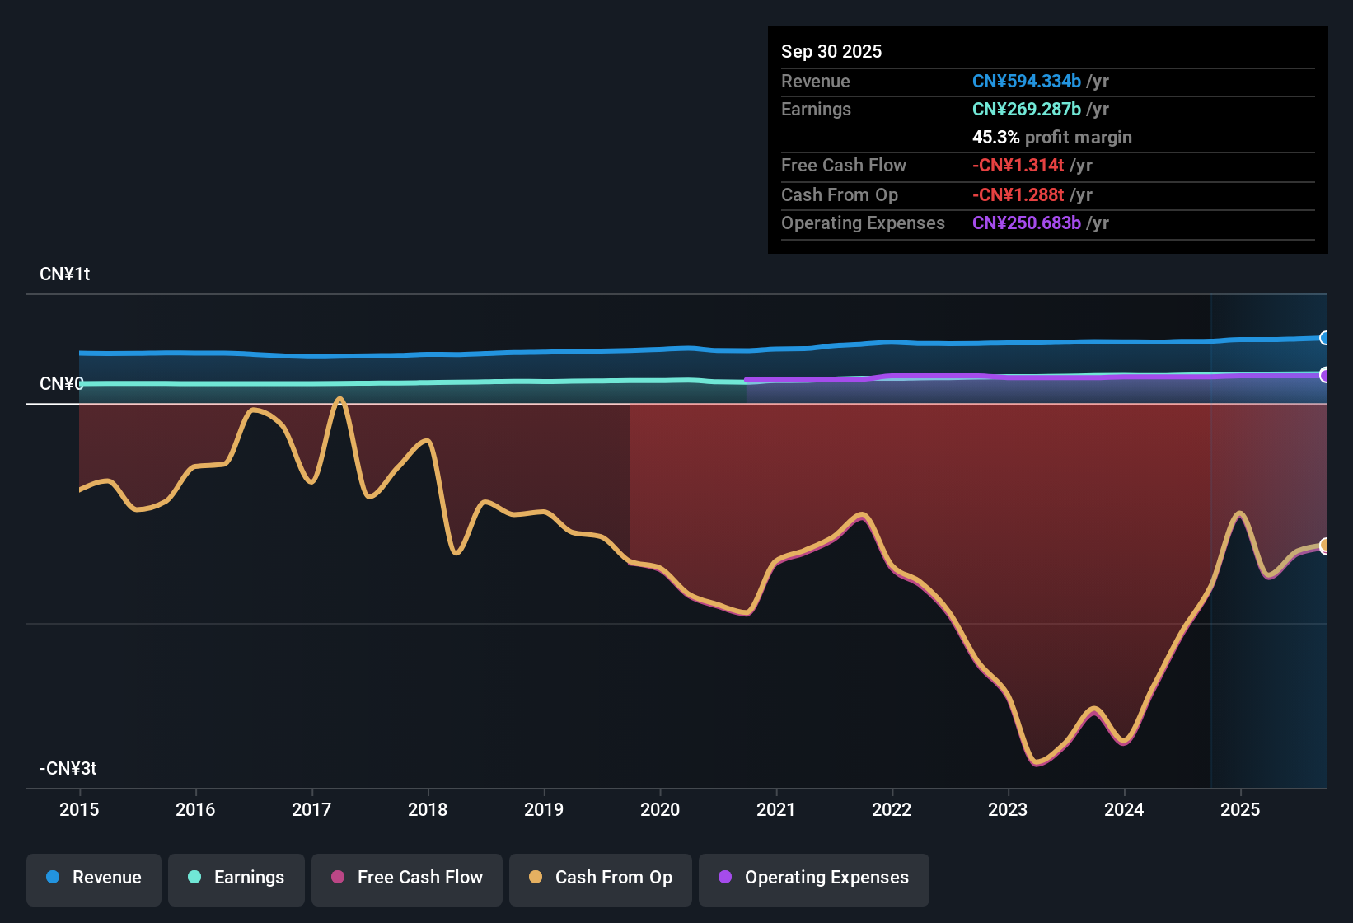Click the 45.3% profit margin text

tap(1051, 137)
